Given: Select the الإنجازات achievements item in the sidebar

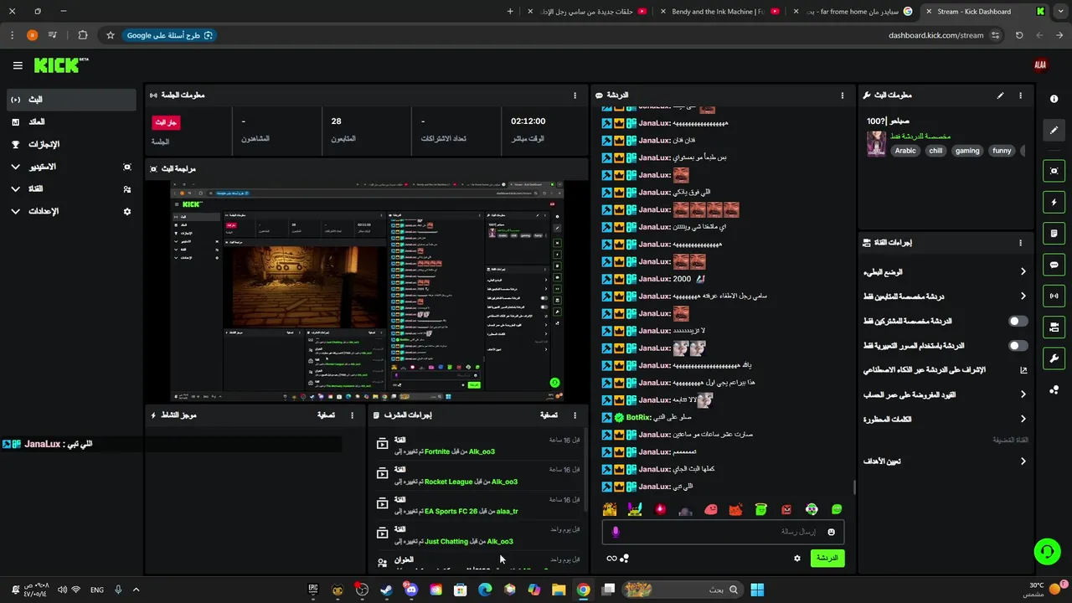Looking at the screenshot, I should (71, 144).
